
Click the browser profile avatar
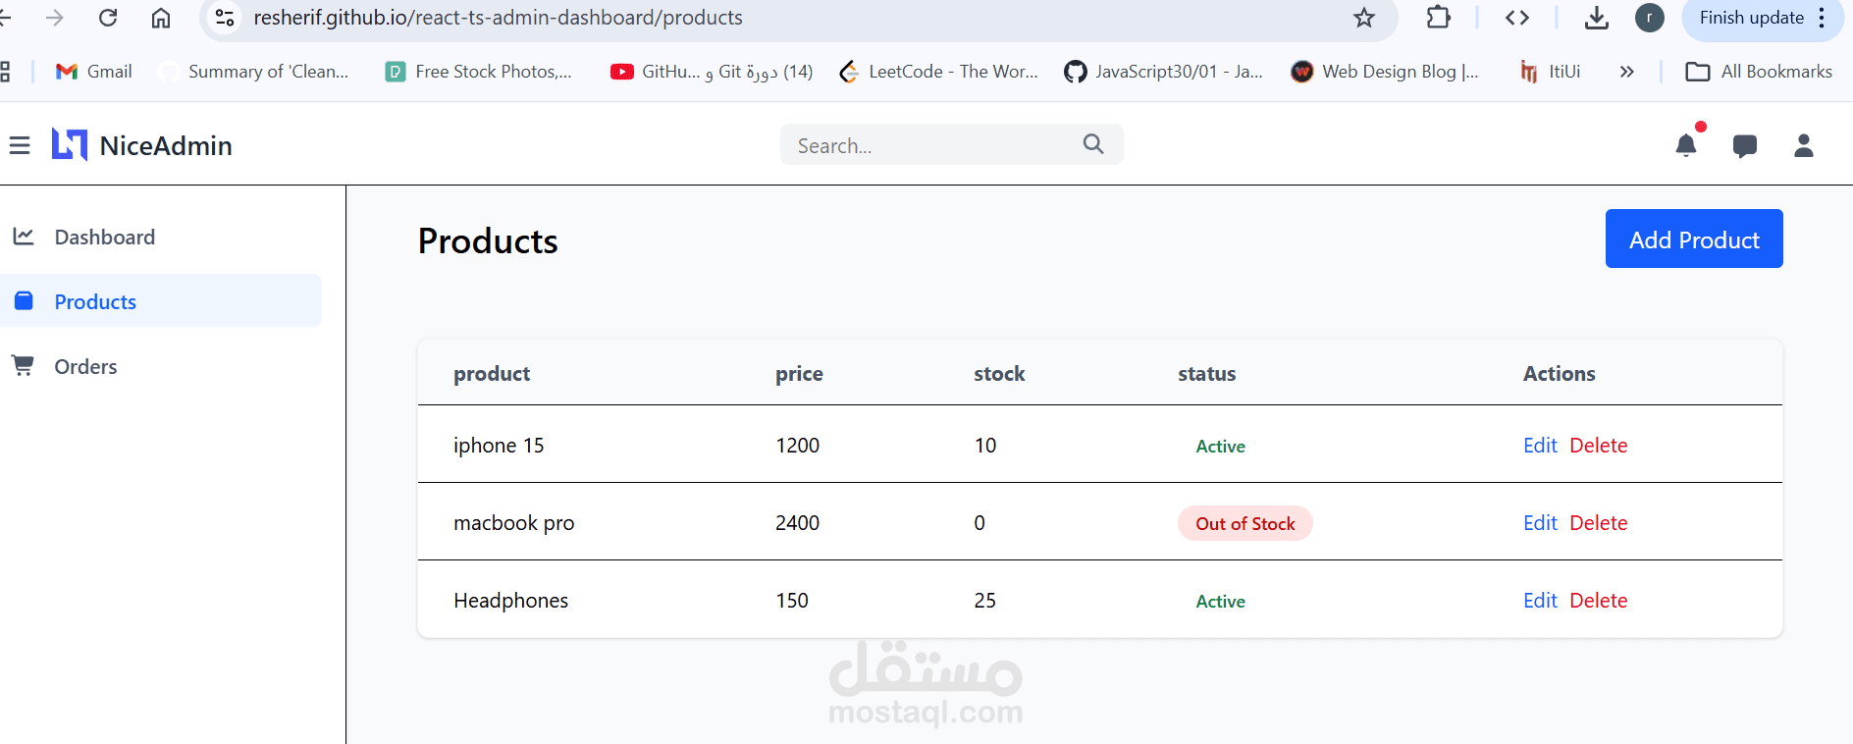pos(1650,18)
